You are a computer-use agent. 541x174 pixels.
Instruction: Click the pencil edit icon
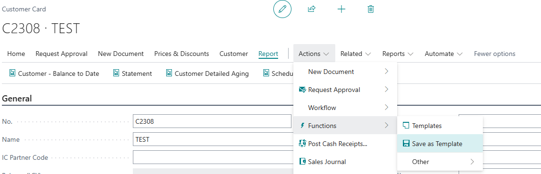[282, 9]
